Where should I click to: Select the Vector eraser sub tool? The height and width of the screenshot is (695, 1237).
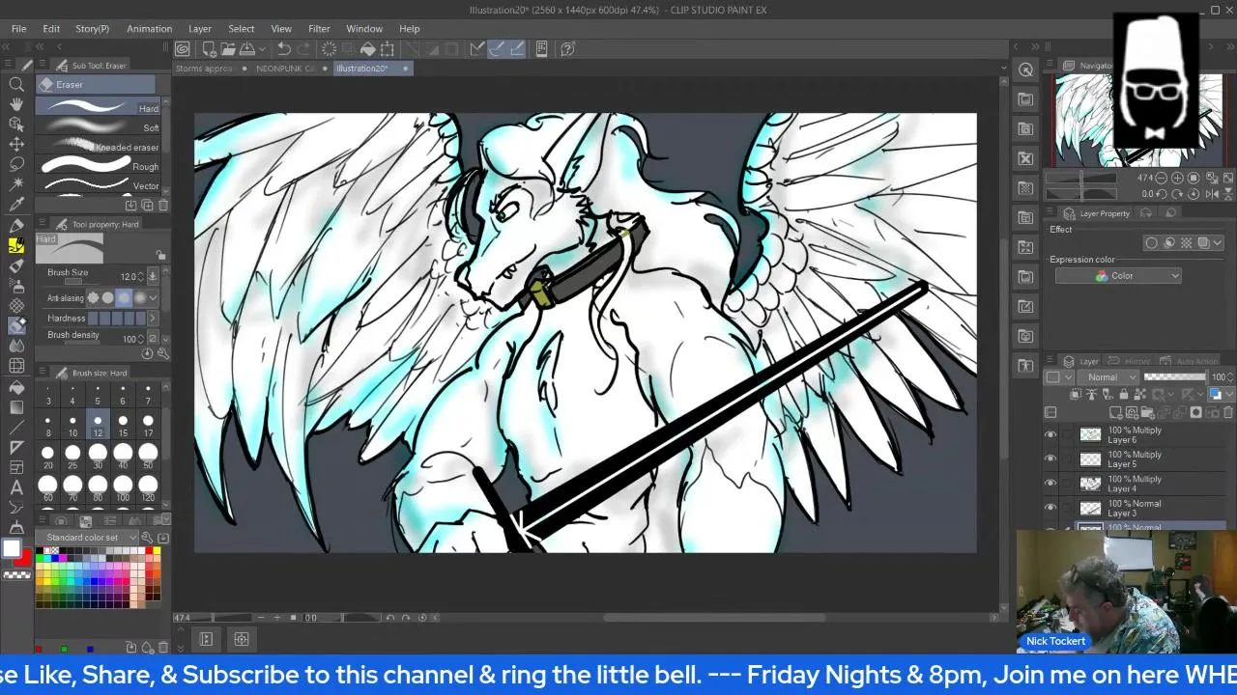point(99,185)
